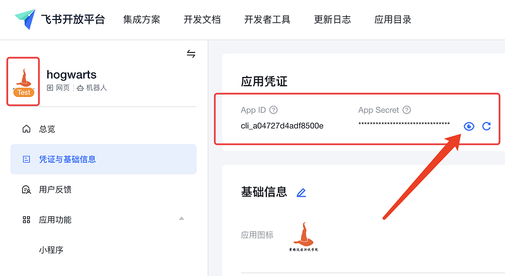The image size is (505, 276).
Task: Edit 基础信息 using the pencil icon
Action: pos(301,193)
